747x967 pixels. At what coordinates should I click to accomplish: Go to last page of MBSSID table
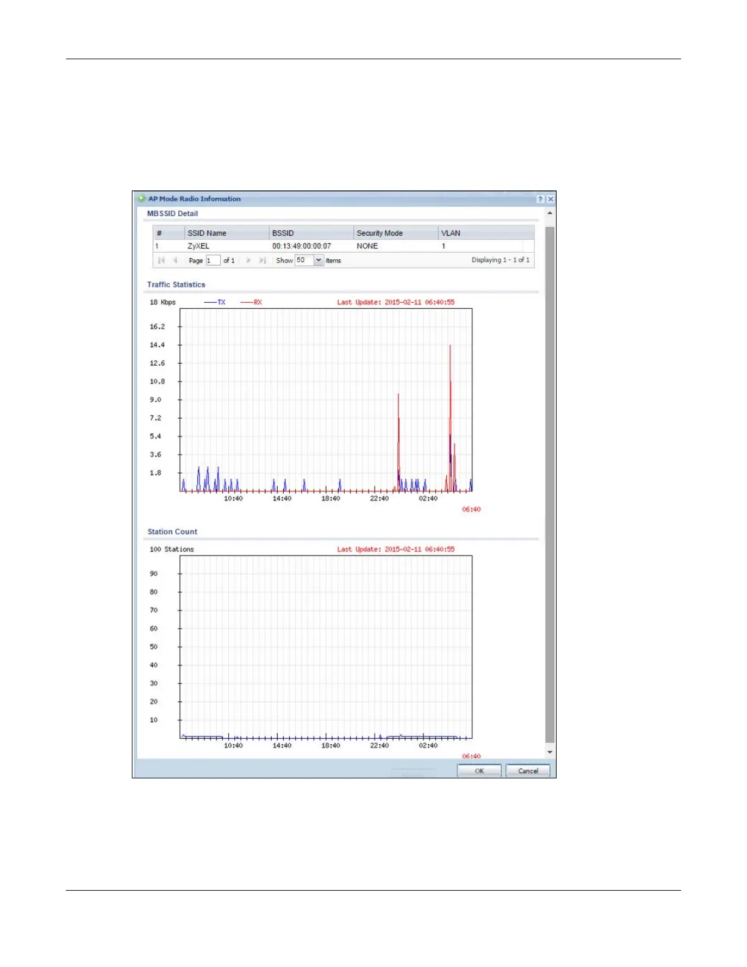(x=262, y=260)
